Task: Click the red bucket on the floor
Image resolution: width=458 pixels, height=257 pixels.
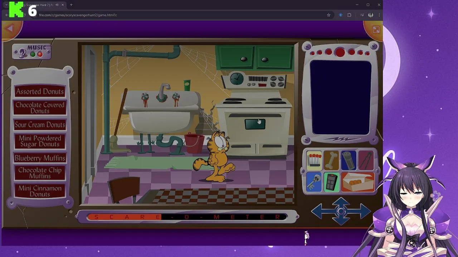Action: (194, 143)
